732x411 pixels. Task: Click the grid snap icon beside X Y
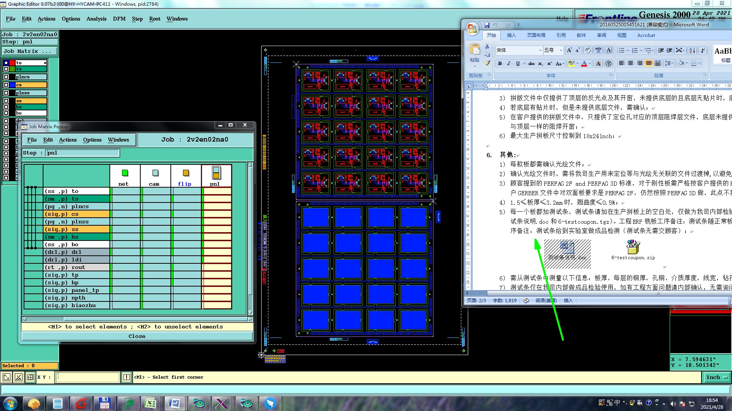click(30, 377)
